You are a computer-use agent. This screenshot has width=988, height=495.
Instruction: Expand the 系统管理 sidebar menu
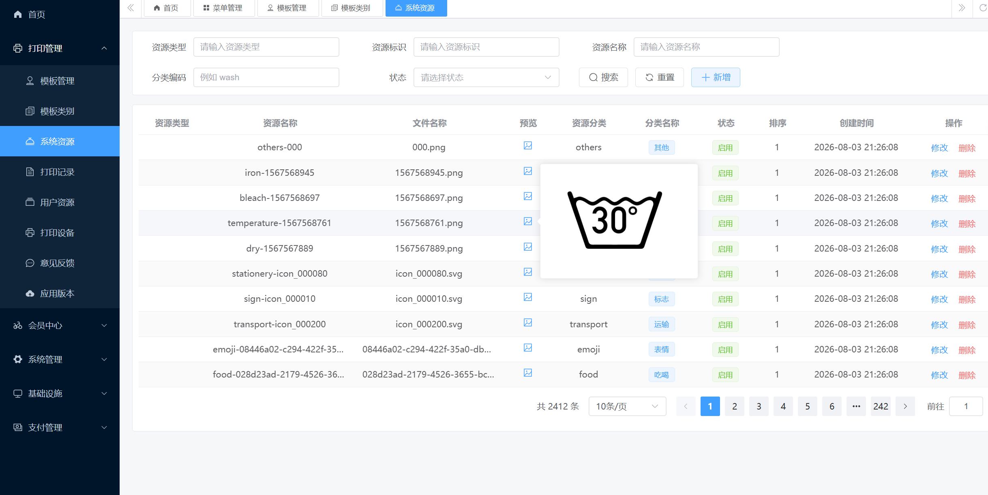pos(60,359)
